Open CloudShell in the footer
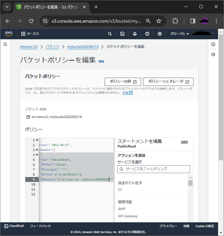The height and width of the screenshot is (236, 224). tap(14, 226)
